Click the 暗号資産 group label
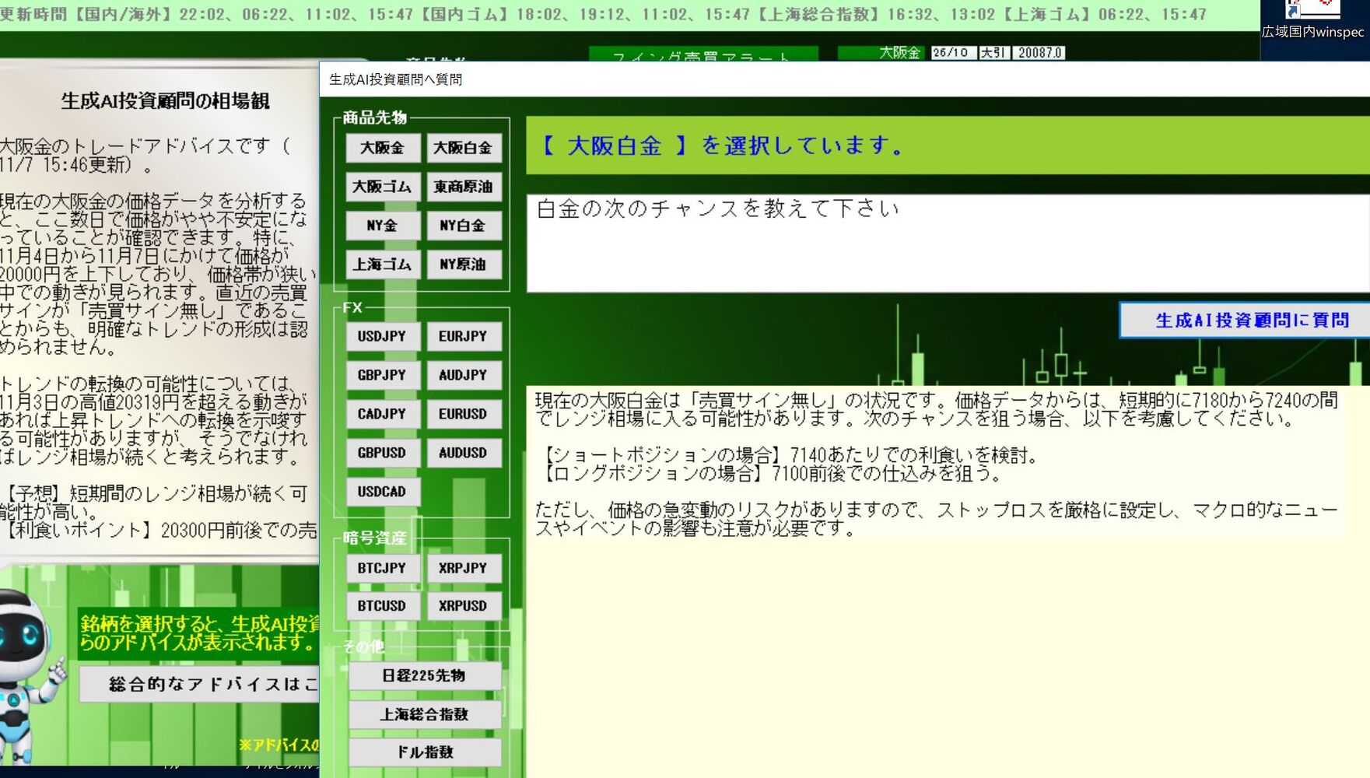1370x778 pixels. click(x=374, y=538)
